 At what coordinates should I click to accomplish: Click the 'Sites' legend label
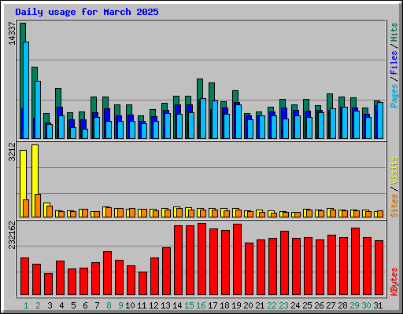coord(394,206)
